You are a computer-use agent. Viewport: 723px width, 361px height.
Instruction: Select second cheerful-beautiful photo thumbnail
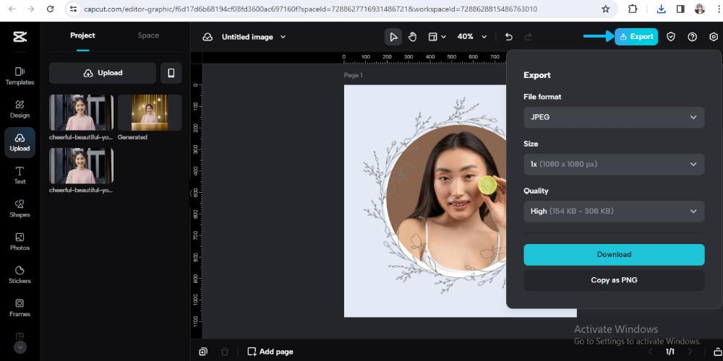pos(81,166)
